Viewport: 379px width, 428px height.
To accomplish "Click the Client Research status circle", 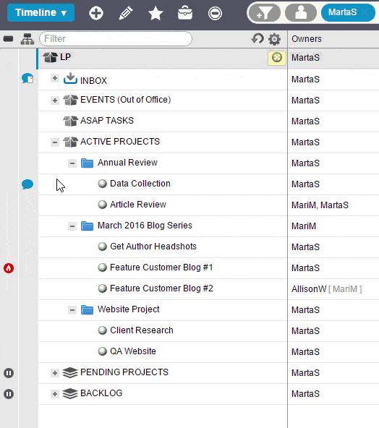I will pos(103,330).
